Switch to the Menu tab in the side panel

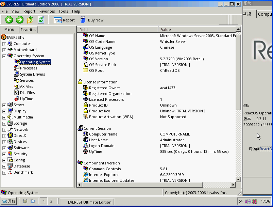click(x=10, y=29)
